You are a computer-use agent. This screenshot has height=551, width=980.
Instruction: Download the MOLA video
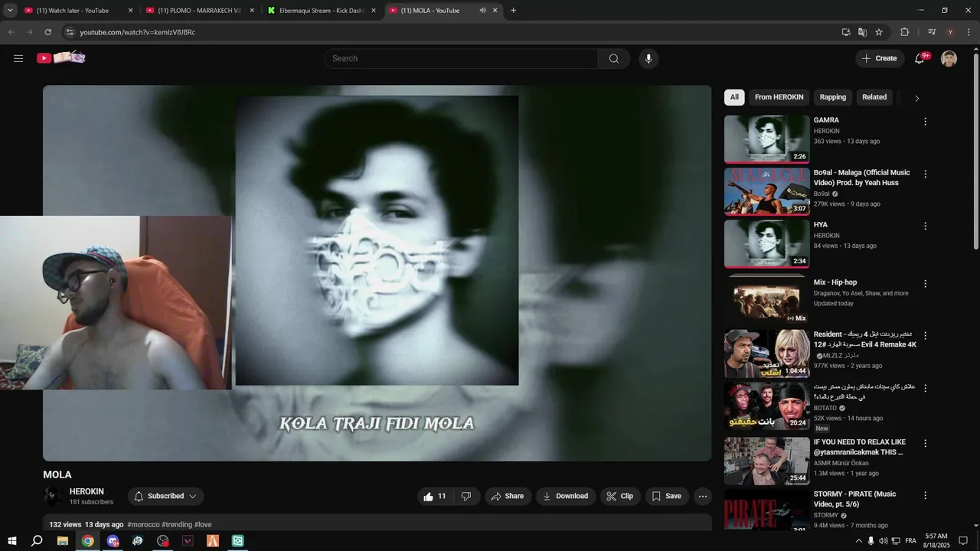pos(565,496)
